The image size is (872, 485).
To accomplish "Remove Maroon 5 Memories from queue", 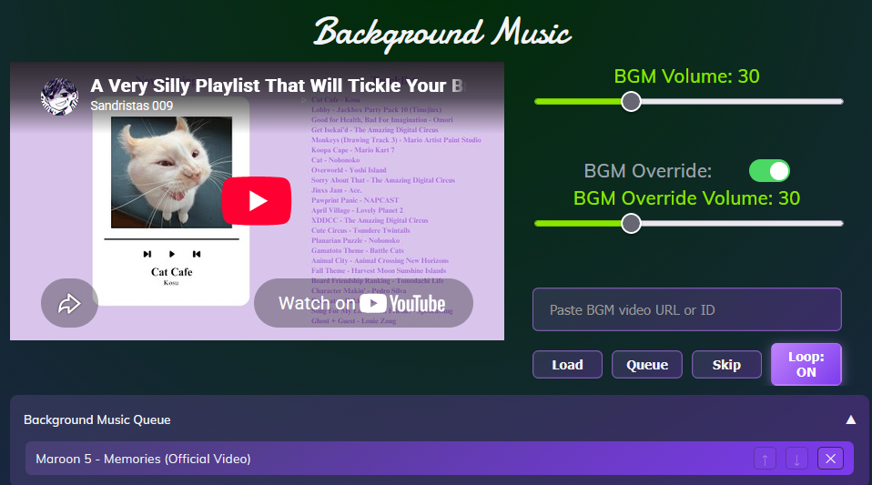I will [830, 459].
